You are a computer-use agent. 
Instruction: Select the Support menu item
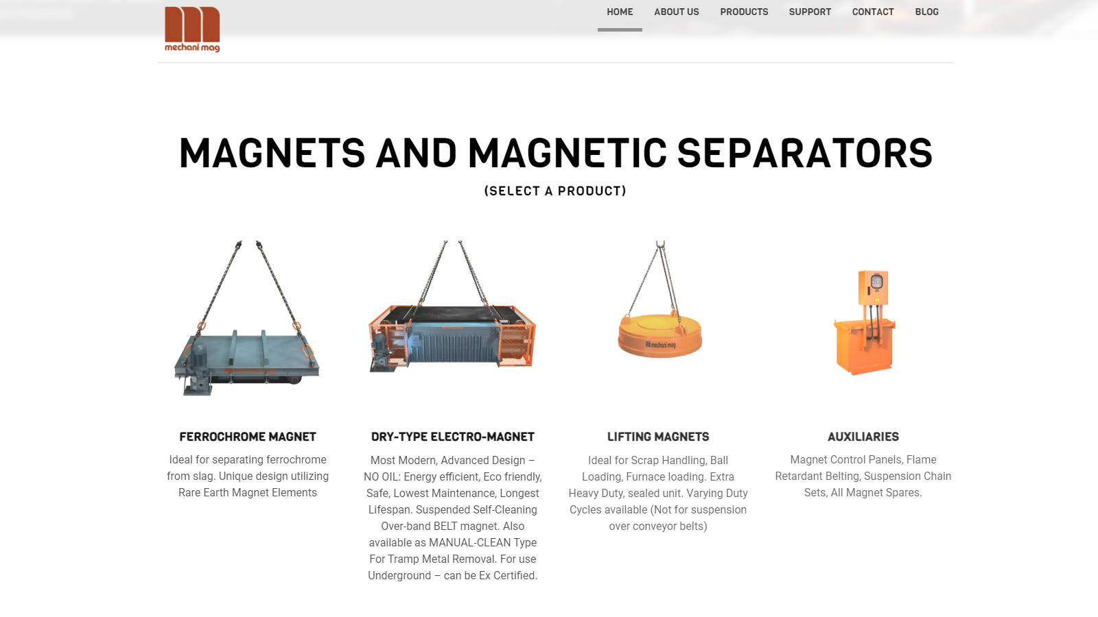coord(810,12)
